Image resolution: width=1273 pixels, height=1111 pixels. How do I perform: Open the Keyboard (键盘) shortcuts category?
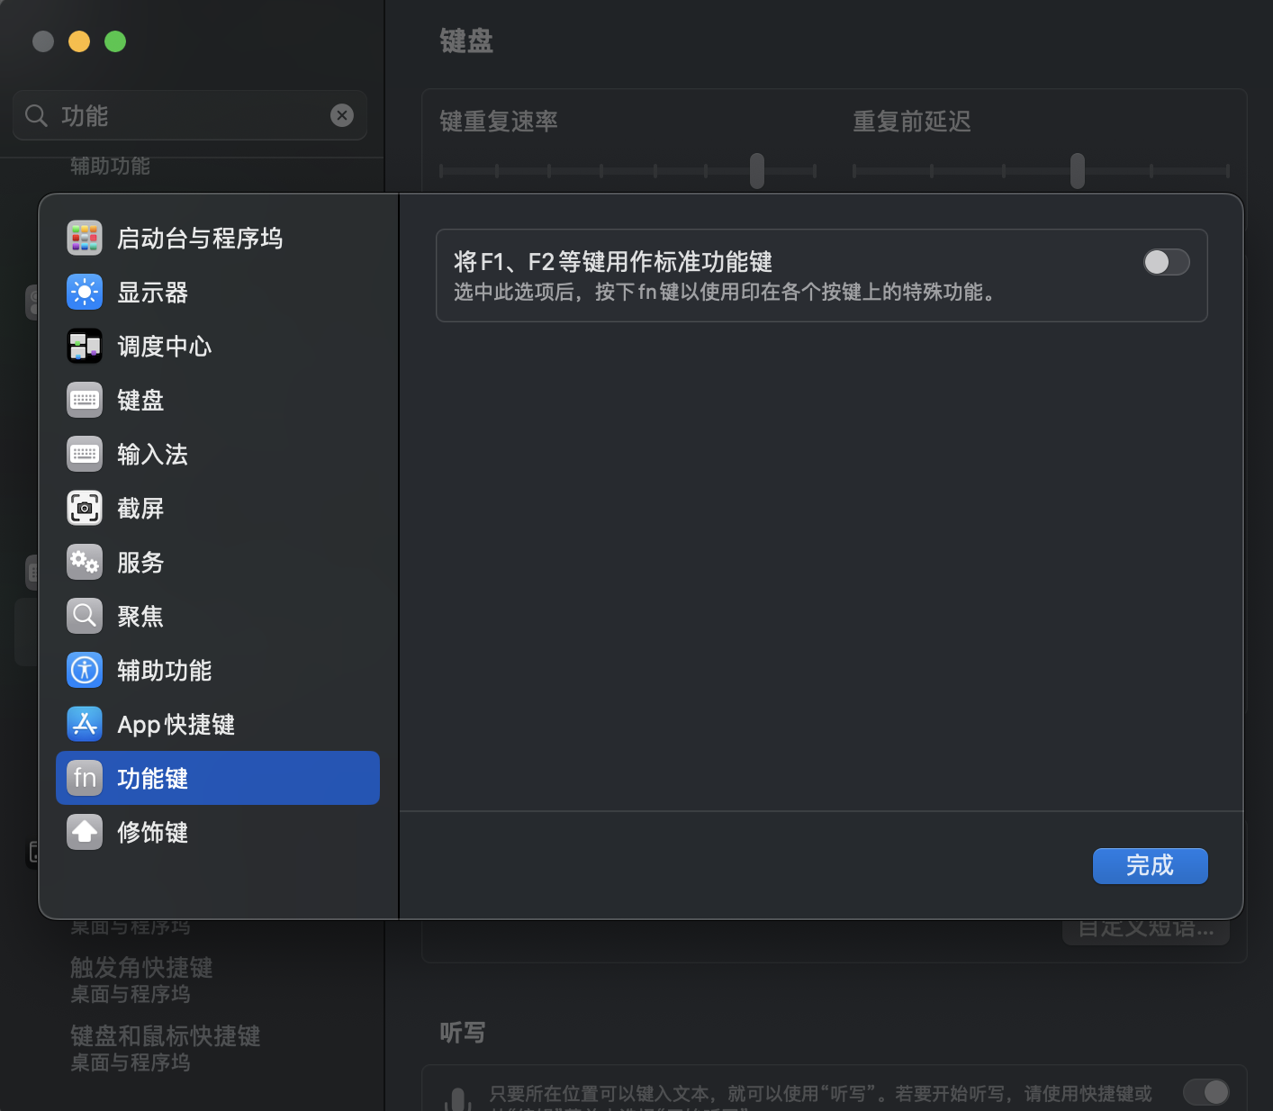pyautogui.click(x=140, y=401)
